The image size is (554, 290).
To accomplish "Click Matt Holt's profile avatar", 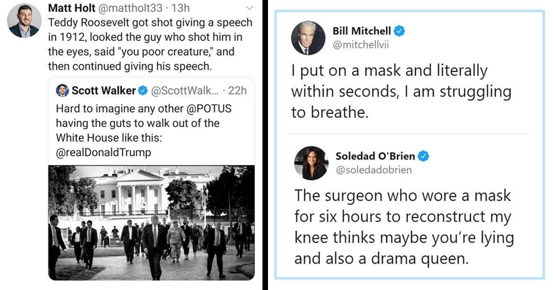I will pos(24,20).
